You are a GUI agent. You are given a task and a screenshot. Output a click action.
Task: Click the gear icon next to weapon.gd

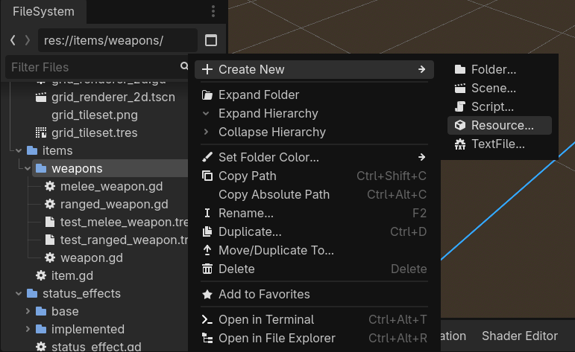click(50, 258)
